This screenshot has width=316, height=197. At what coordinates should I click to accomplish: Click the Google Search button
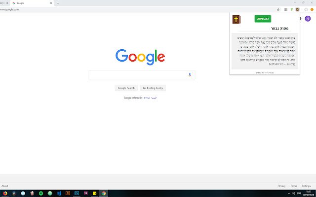pos(126,88)
